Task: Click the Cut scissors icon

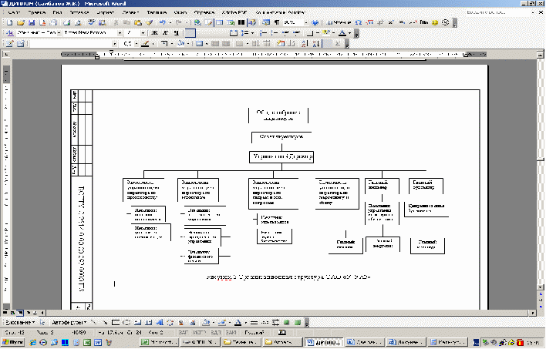Action: point(116,22)
